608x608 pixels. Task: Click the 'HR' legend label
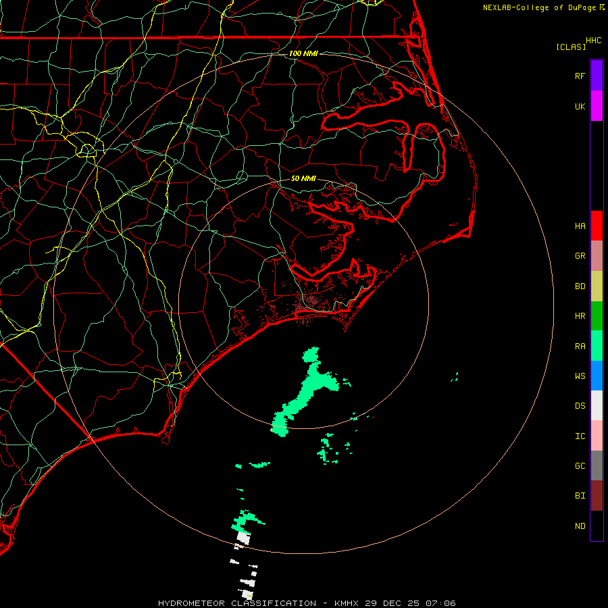[580, 316]
